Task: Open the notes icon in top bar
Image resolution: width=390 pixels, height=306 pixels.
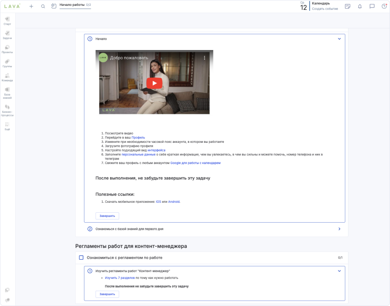Action: point(348,6)
